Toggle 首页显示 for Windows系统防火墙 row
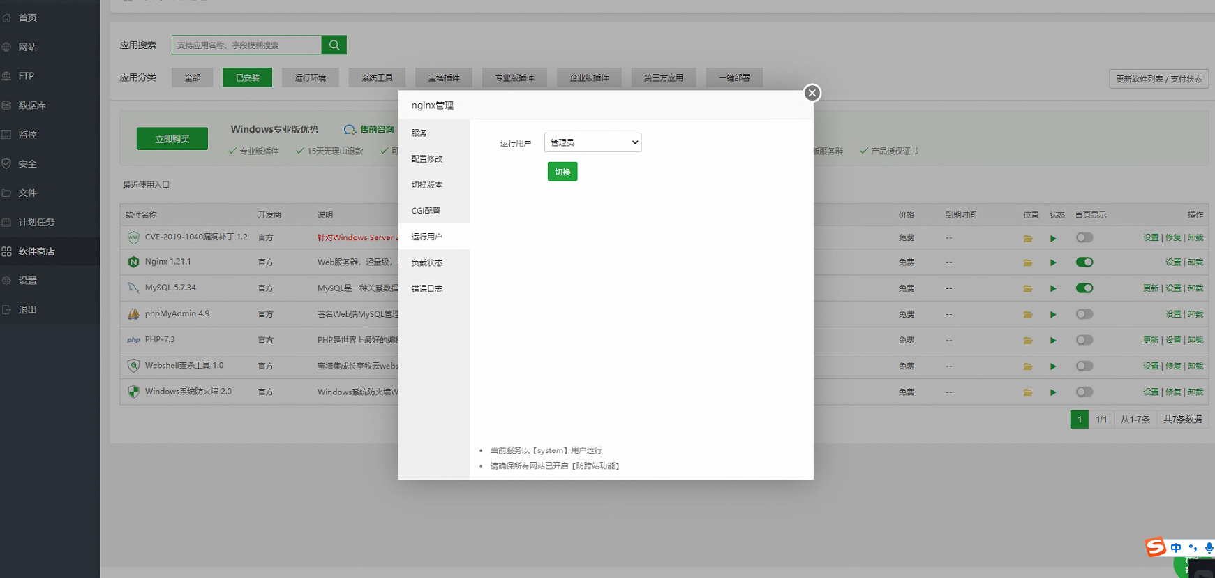The width and height of the screenshot is (1215, 578). click(x=1084, y=392)
